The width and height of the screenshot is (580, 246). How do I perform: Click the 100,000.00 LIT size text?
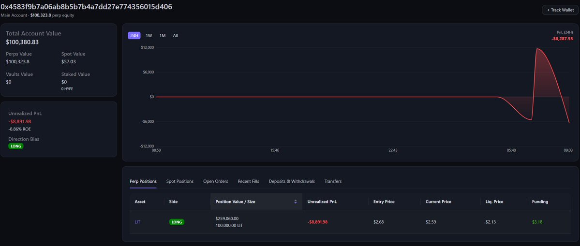coord(229,225)
